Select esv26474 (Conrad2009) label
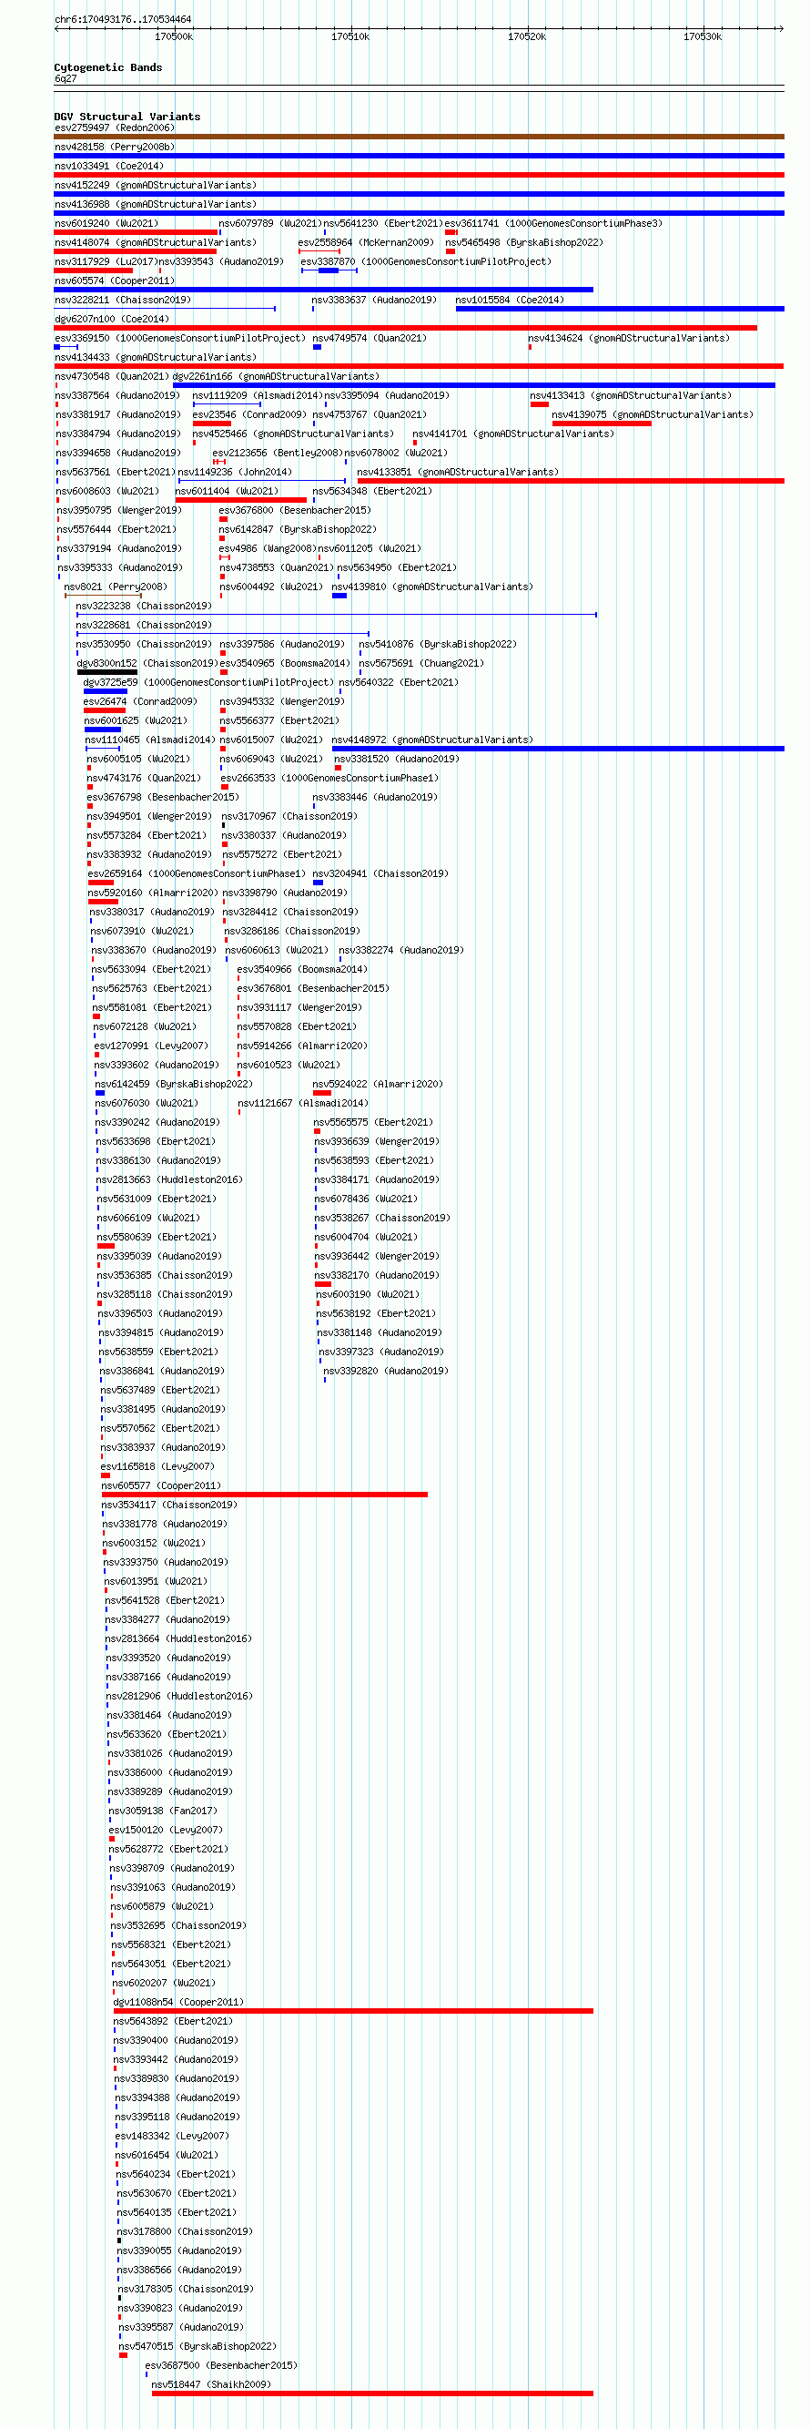Screen dimensions: 810x2429 [140, 701]
